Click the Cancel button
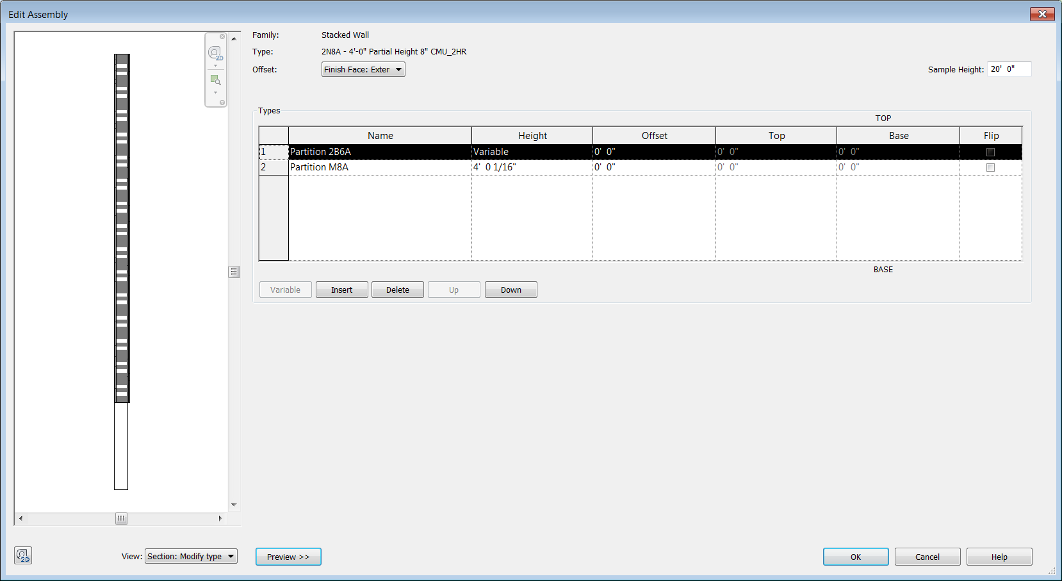 pos(927,557)
